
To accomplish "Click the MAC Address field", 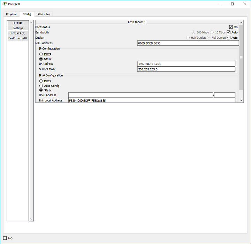I will click(188, 43).
